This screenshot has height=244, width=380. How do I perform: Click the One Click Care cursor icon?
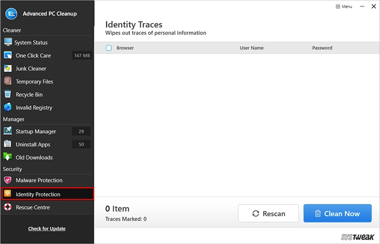click(x=8, y=55)
